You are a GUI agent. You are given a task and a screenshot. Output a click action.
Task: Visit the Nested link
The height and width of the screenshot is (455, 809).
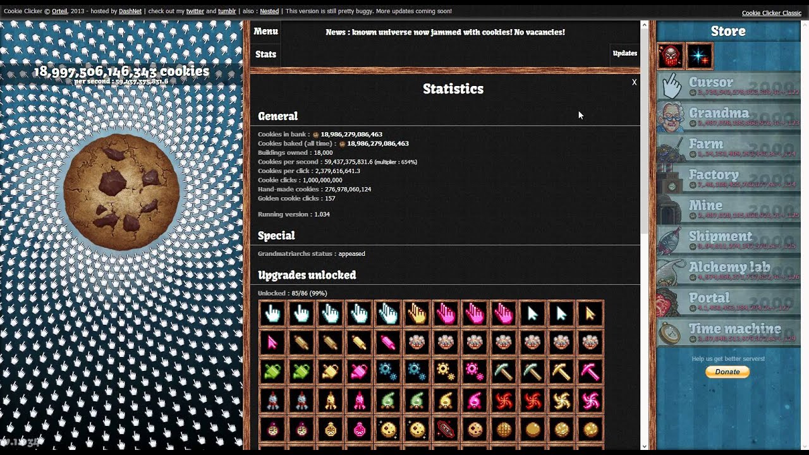coord(269,11)
